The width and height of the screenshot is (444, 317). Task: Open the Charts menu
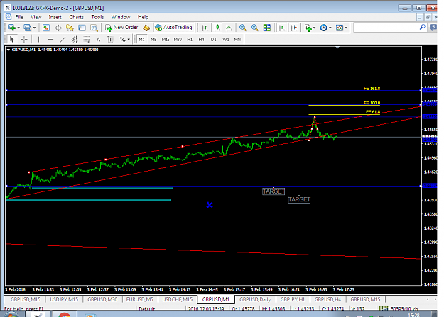click(x=77, y=17)
